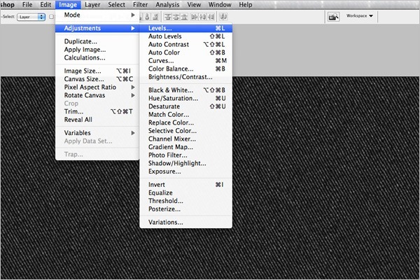Click the Distribute right edges icon
The image size is (420, 280).
coord(211,17)
